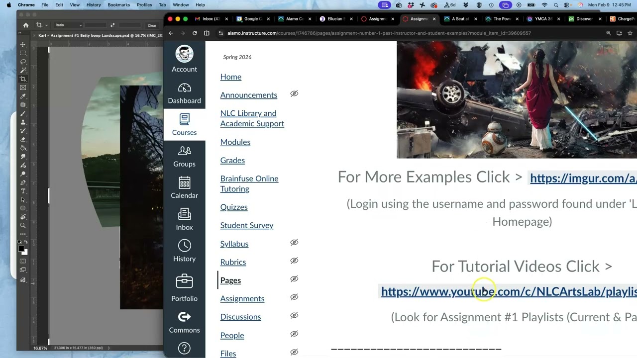Image resolution: width=637 pixels, height=358 pixels.
Task: Open the crop Ratio preset dropdown
Action: tap(68, 25)
